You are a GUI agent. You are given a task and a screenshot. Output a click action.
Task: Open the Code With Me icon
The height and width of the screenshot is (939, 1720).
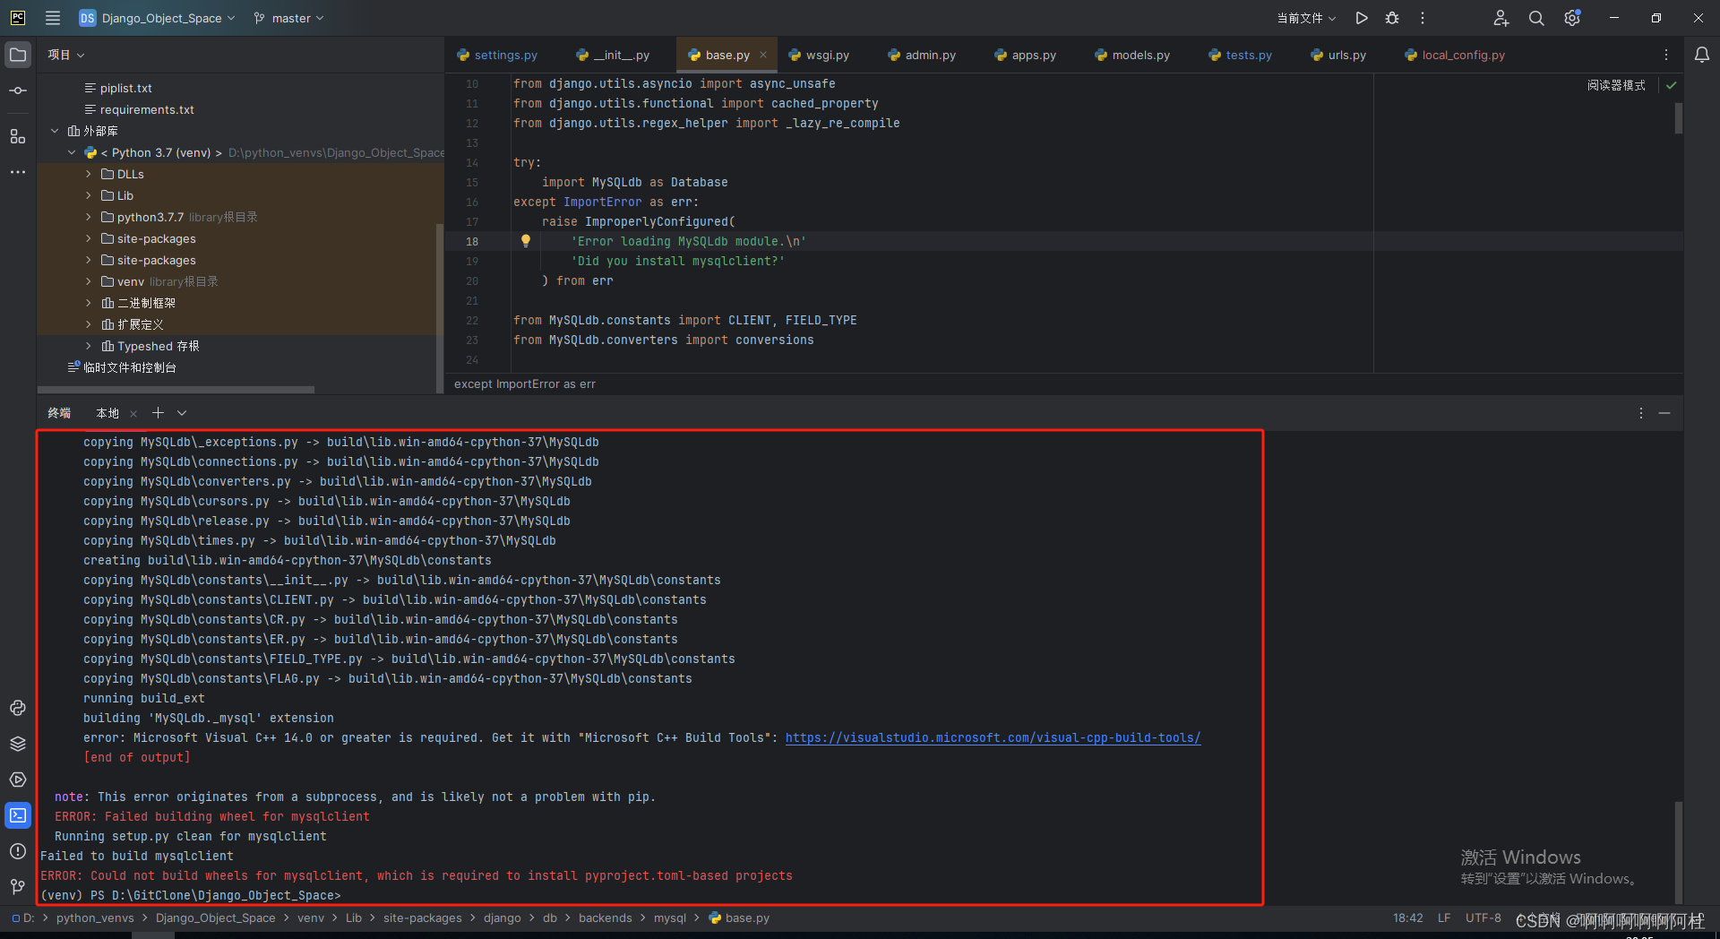(x=1501, y=18)
